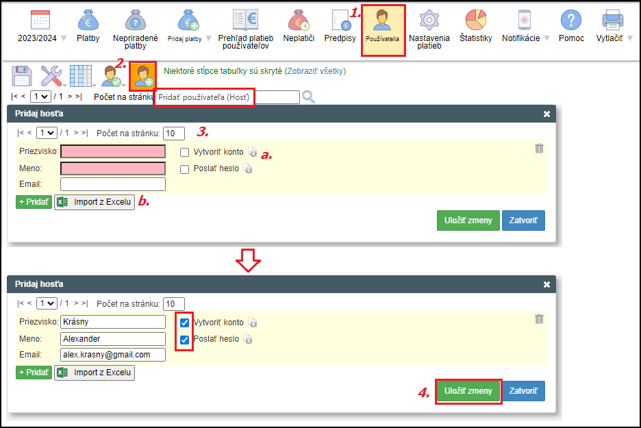641x428 pixels.
Task: Click Zatvoriť in upper dialog
Action: point(523,221)
